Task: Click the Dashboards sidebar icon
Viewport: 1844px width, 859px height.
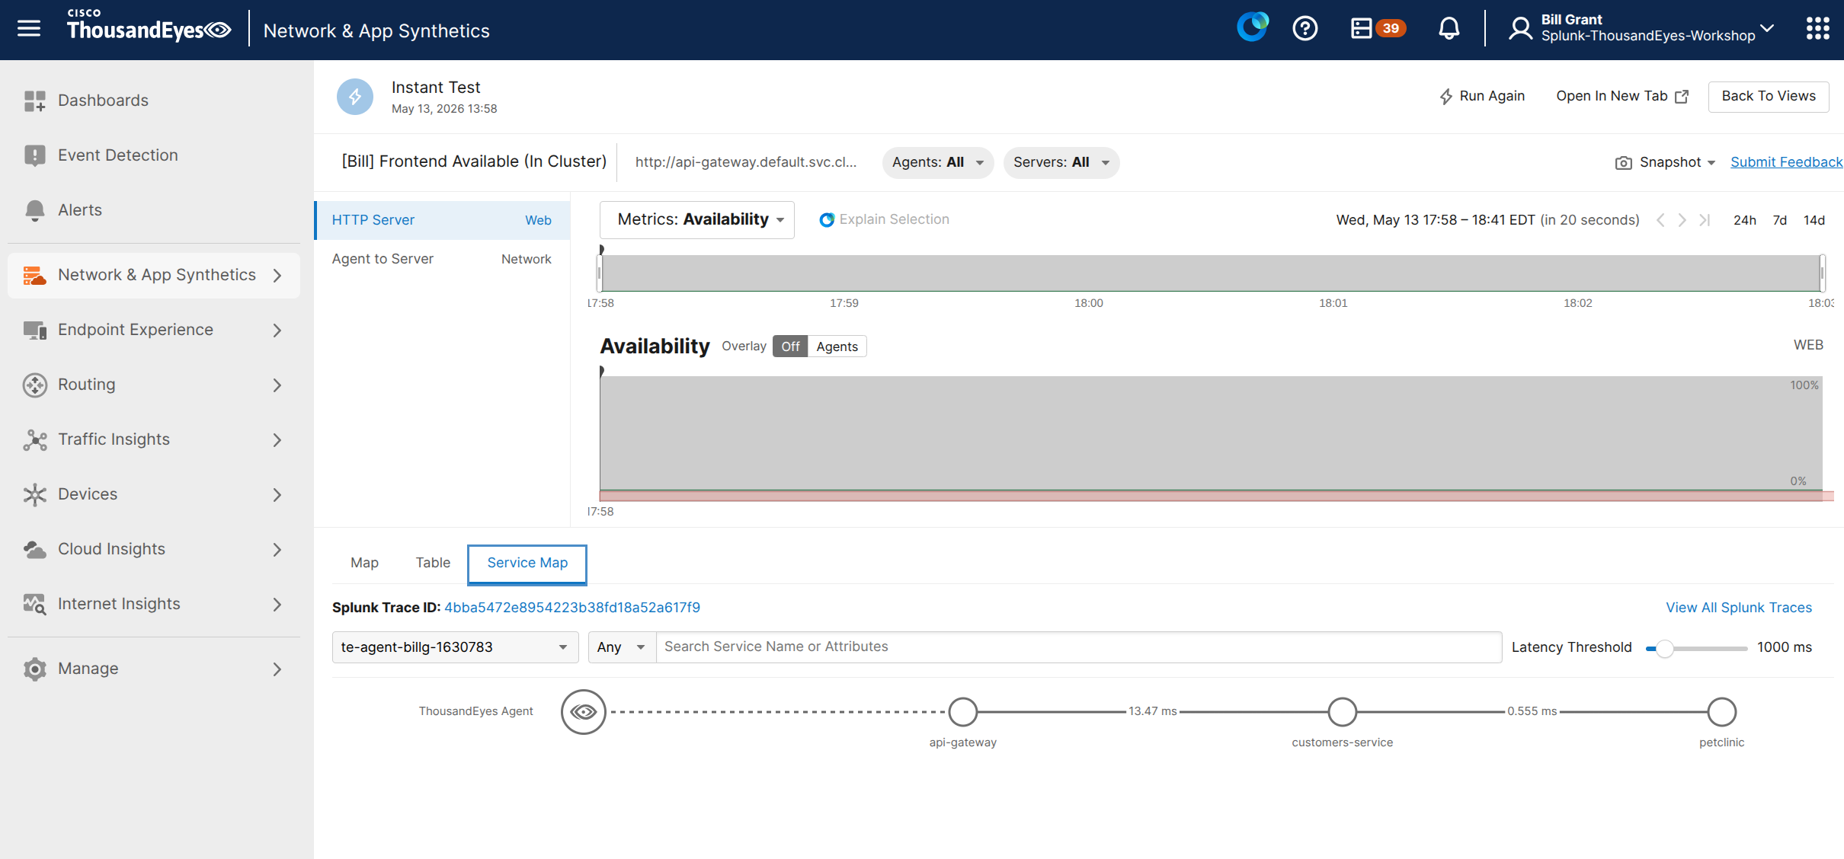Action: tap(34, 101)
